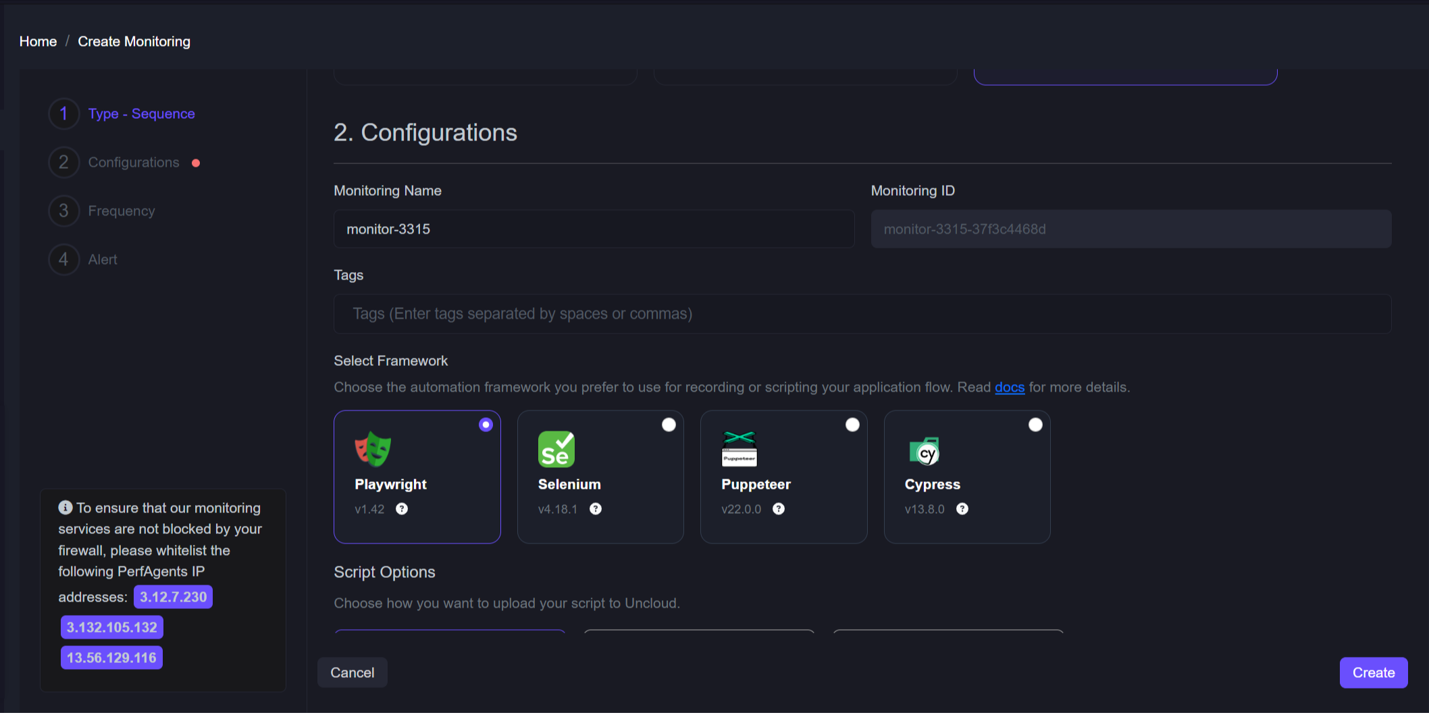Open the Frequency step in sidebar
1429x719 pixels.
122,211
